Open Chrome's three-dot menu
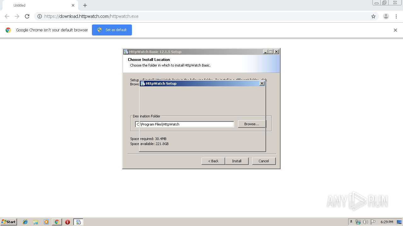The width and height of the screenshot is (403, 226). 396,16
